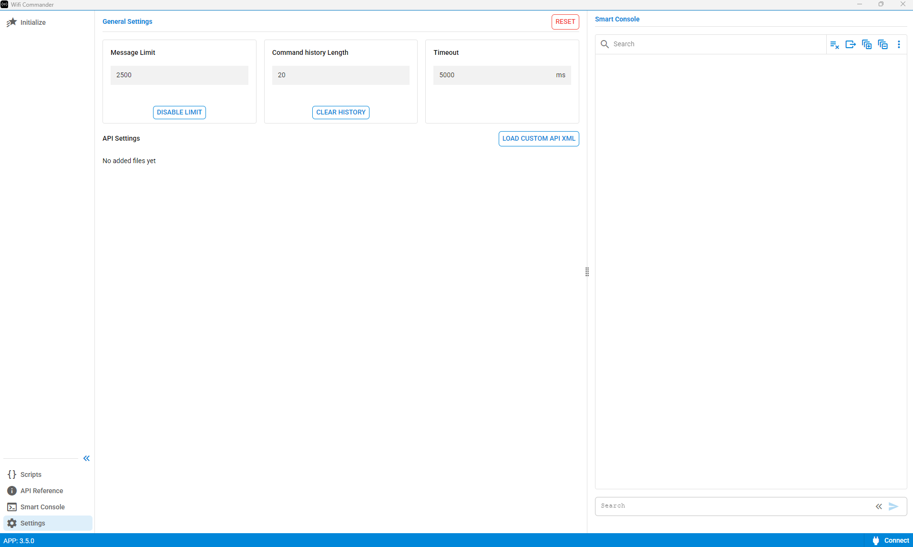This screenshot has height=547, width=913.
Task: Click the Connect plug icon
Action: pos(876,540)
